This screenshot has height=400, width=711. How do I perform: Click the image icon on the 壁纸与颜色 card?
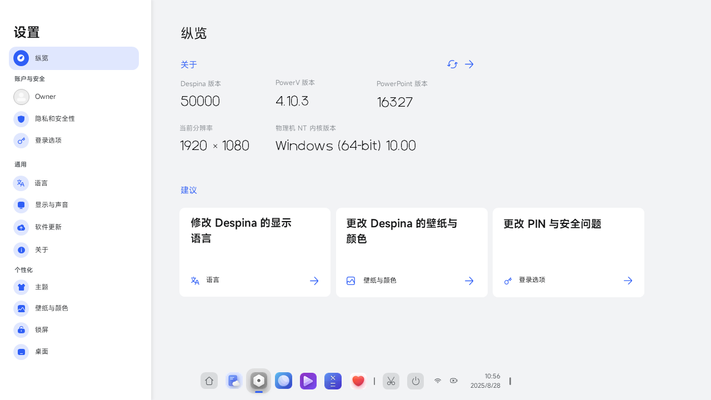[351, 281]
